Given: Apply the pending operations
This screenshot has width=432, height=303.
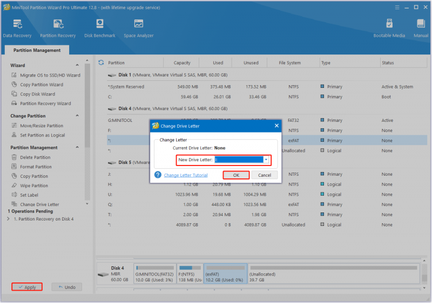Looking at the screenshot, I should tap(27, 287).
